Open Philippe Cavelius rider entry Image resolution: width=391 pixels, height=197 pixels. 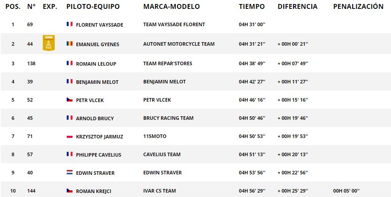coord(99,155)
